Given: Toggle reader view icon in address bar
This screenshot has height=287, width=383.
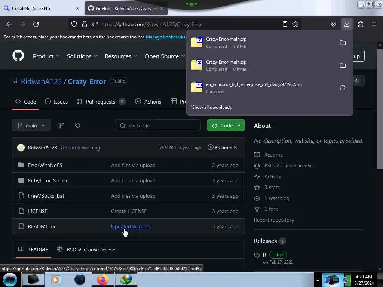Looking at the screenshot, I should tap(285, 24).
